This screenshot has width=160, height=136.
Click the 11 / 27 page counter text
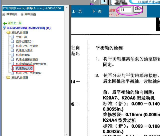click(x=114, y=15)
